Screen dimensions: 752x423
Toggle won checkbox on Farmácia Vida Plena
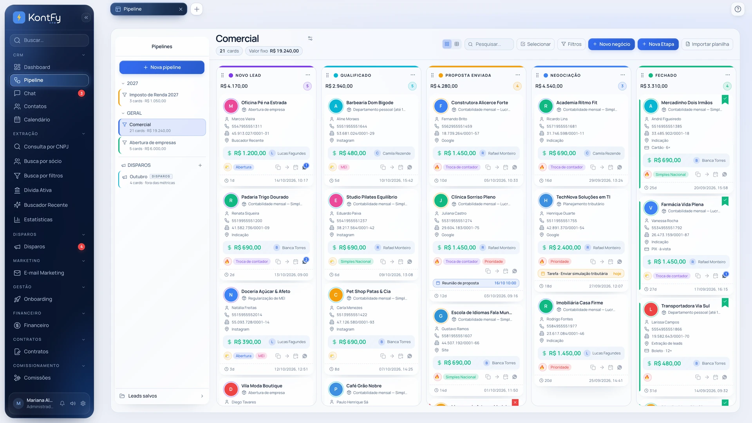[725, 201]
